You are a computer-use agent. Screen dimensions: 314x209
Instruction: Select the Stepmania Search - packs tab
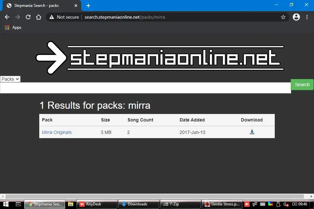42,6
